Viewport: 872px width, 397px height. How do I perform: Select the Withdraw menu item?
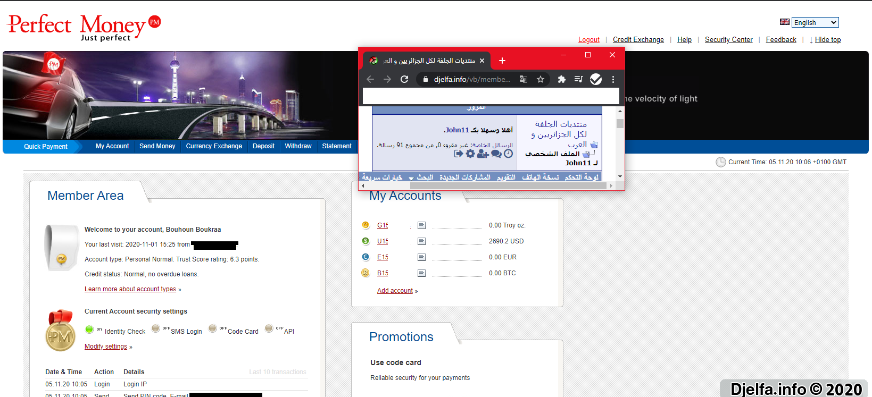click(298, 146)
